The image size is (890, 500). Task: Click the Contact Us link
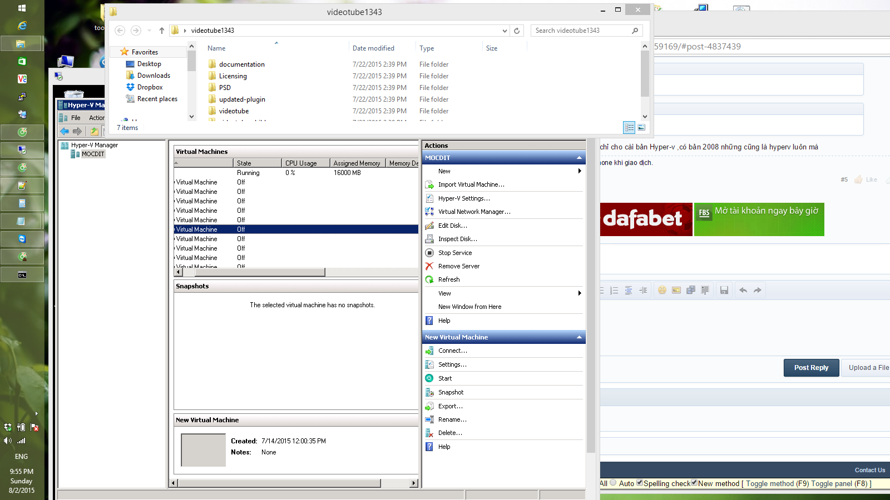pyautogui.click(x=870, y=470)
